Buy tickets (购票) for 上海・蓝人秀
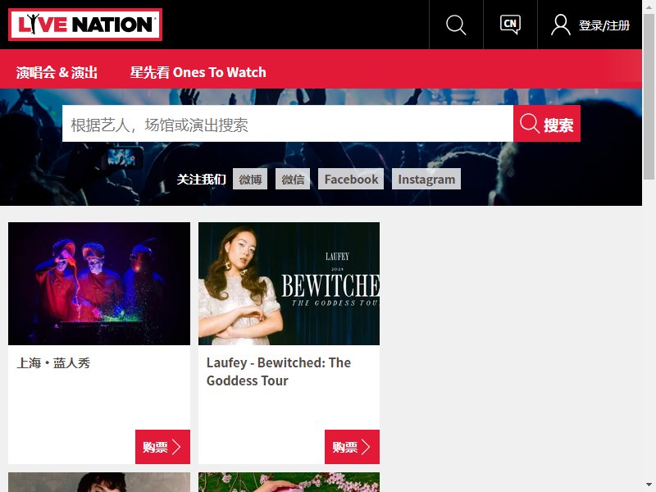This screenshot has height=492, width=656. point(162,447)
